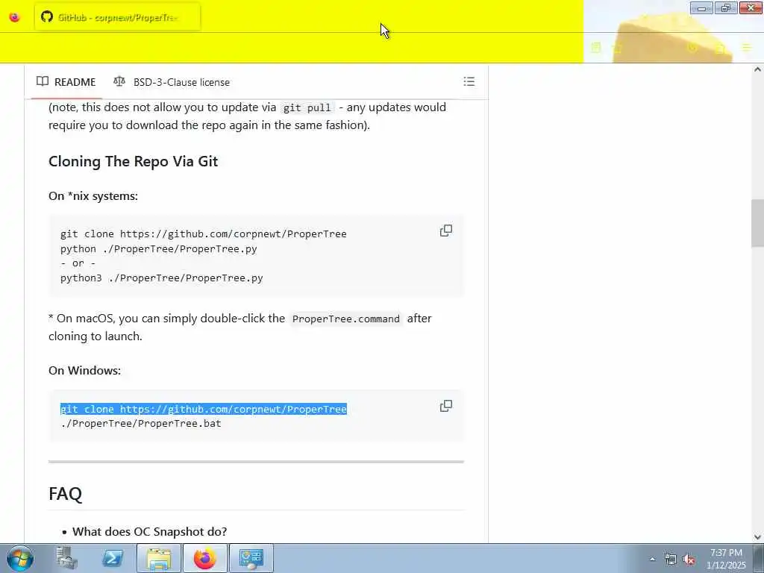Click the vertical scrollbar thumb

point(757,223)
